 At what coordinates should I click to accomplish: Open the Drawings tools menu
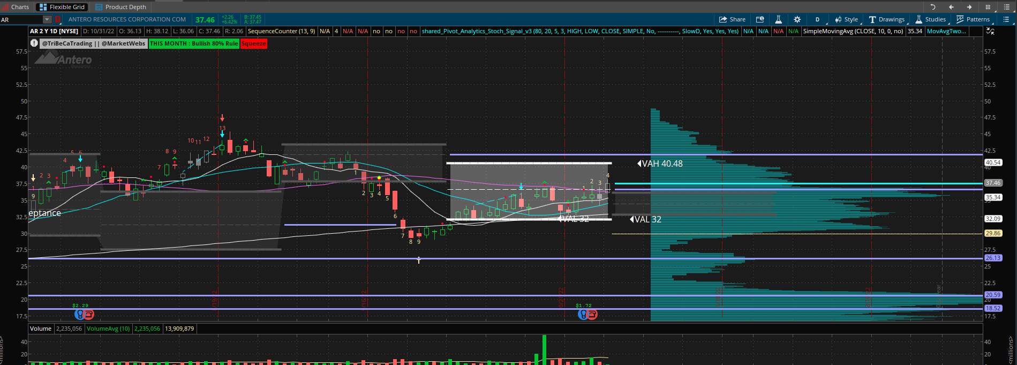click(x=886, y=19)
